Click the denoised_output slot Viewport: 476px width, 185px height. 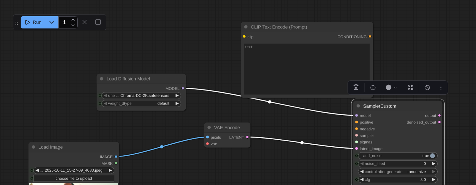click(439, 122)
